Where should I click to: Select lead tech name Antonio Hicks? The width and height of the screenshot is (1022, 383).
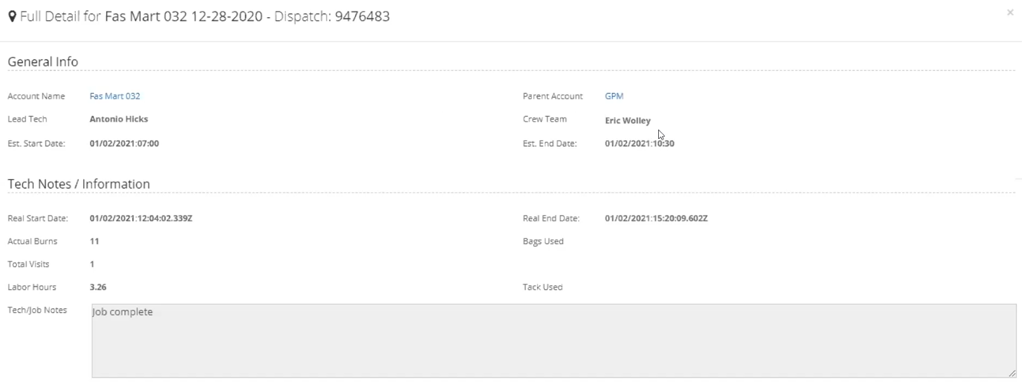119,119
